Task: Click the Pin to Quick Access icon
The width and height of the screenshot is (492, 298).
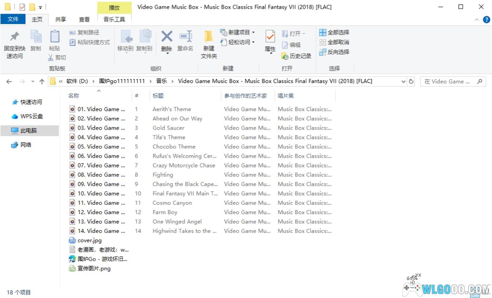Action: [x=14, y=37]
